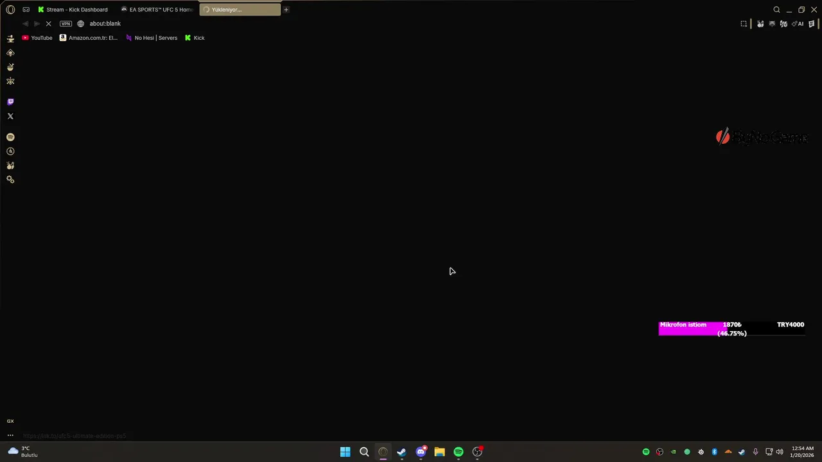Image resolution: width=822 pixels, height=462 pixels.
Task: Open Windows taskbar search
Action: (x=364, y=452)
